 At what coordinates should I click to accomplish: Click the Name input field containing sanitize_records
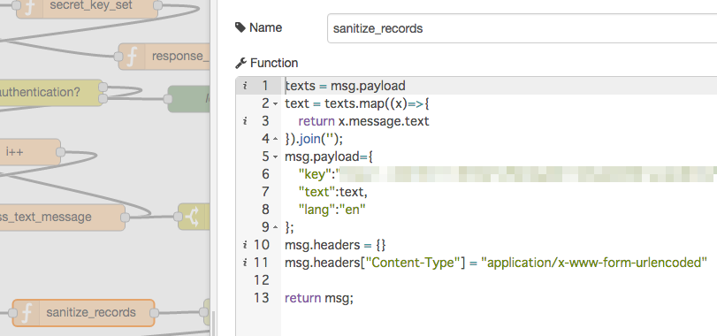(x=522, y=28)
